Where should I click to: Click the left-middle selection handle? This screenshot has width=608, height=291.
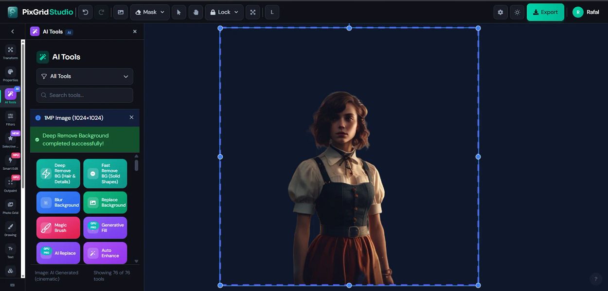coord(220,157)
